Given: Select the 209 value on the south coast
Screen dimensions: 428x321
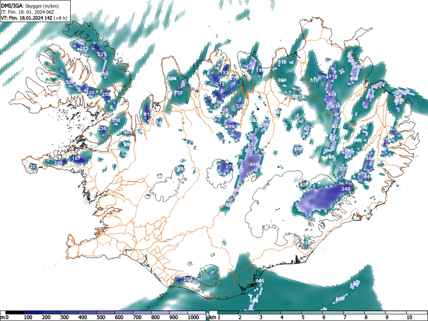Looking at the screenshot, I should (x=188, y=279).
